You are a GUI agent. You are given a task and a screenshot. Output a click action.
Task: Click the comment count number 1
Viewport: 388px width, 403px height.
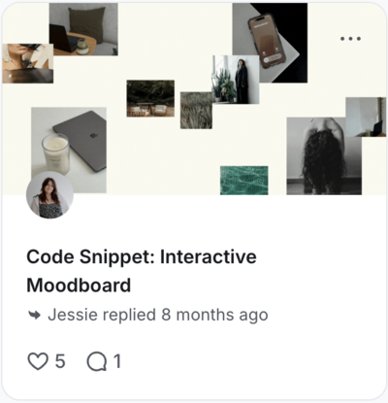click(x=117, y=361)
